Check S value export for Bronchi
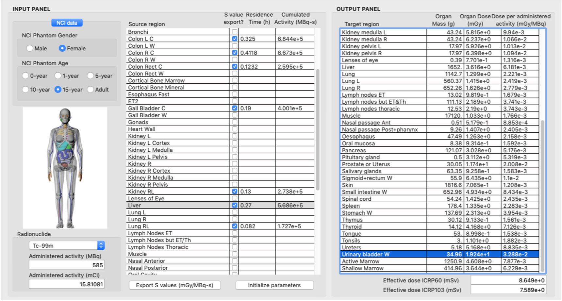The image size is (562, 301). pyautogui.click(x=235, y=32)
